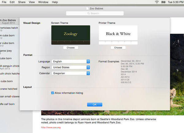
Task: Open the Edit menu
Action: [12, 2]
